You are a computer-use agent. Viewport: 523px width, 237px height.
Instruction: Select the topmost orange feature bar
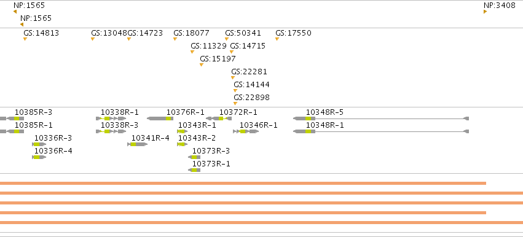(x=243, y=183)
